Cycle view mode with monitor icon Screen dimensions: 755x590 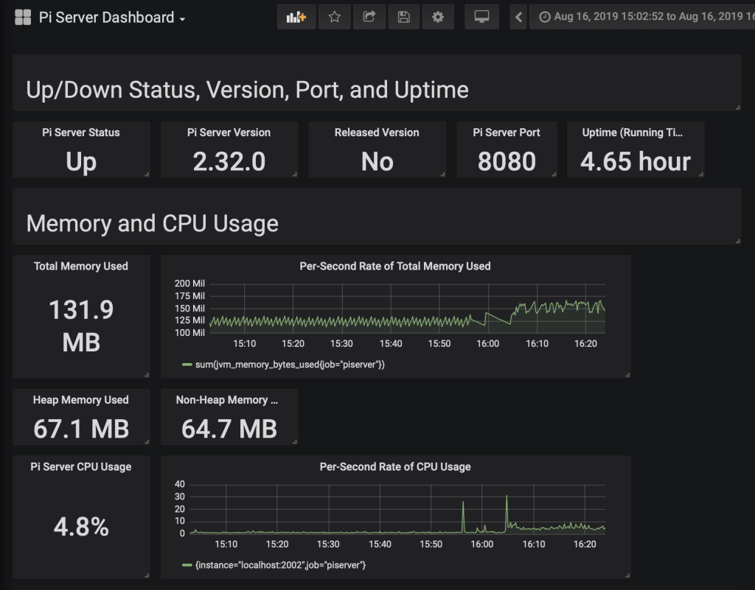pyautogui.click(x=481, y=17)
